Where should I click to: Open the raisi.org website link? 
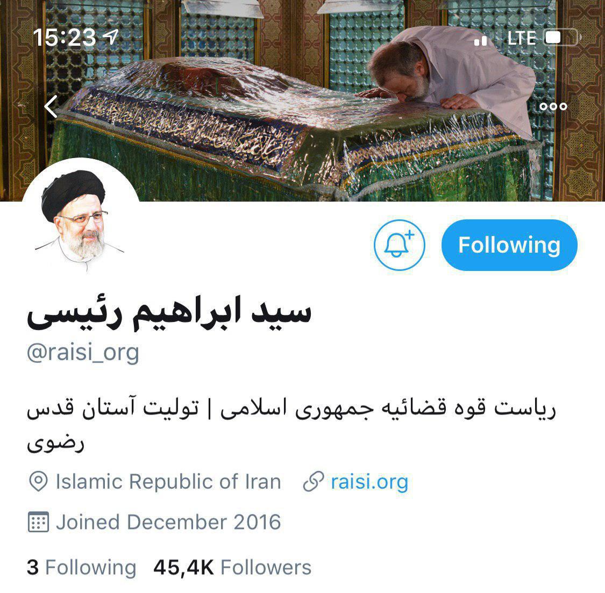point(369,482)
